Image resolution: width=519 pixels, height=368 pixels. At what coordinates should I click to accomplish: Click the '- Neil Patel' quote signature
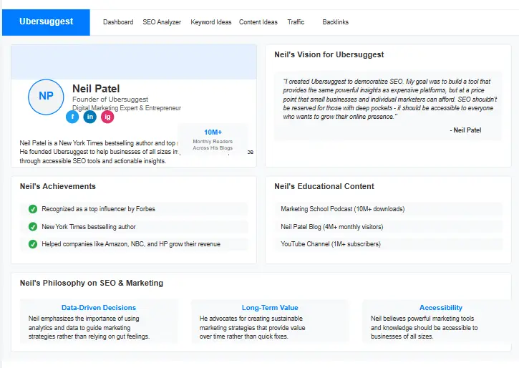(x=465, y=130)
